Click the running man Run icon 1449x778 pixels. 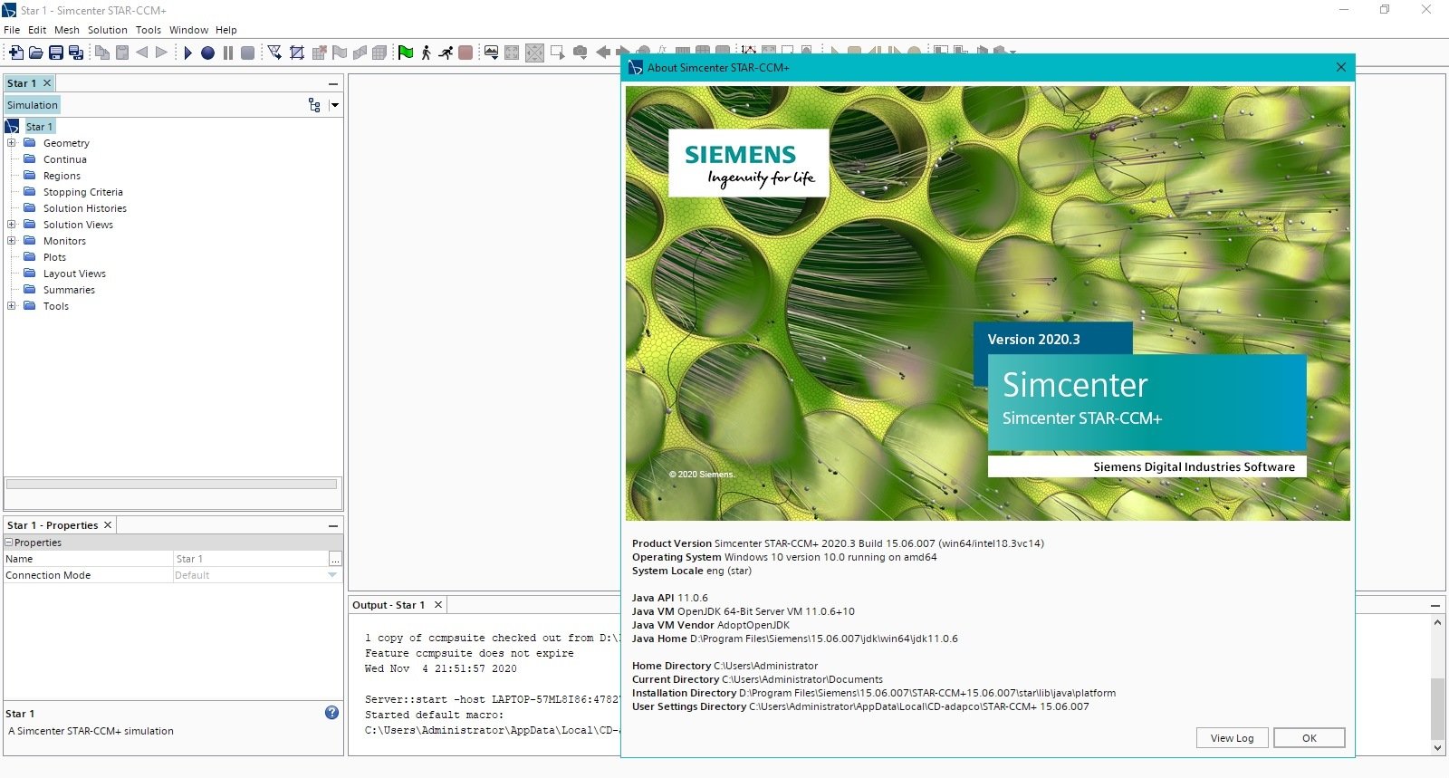tap(446, 53)
